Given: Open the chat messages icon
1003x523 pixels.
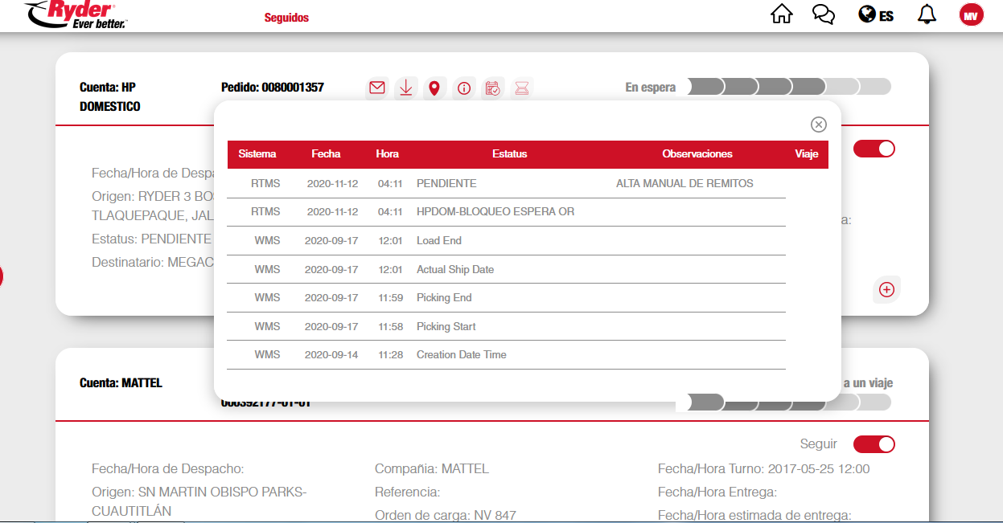Looking at the screenshot, I should coord(824,14).
